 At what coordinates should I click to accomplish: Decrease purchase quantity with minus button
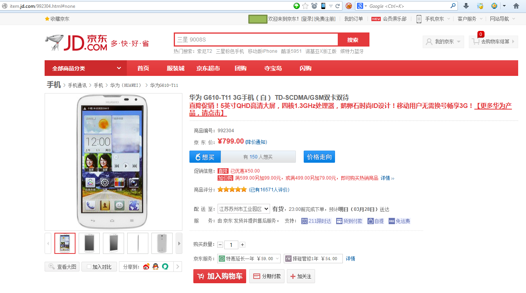220,244
